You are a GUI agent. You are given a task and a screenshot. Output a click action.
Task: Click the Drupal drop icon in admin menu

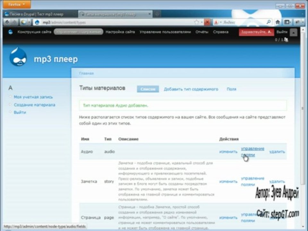[10, 32]
